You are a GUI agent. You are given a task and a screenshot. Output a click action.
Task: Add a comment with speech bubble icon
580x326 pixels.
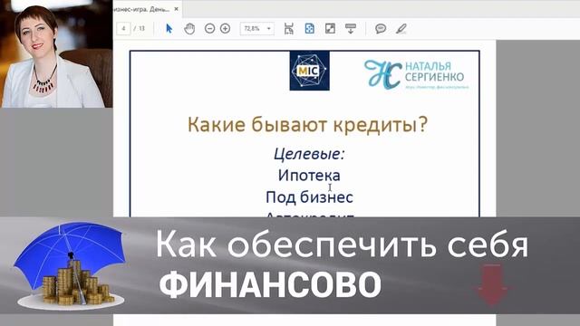381,28
